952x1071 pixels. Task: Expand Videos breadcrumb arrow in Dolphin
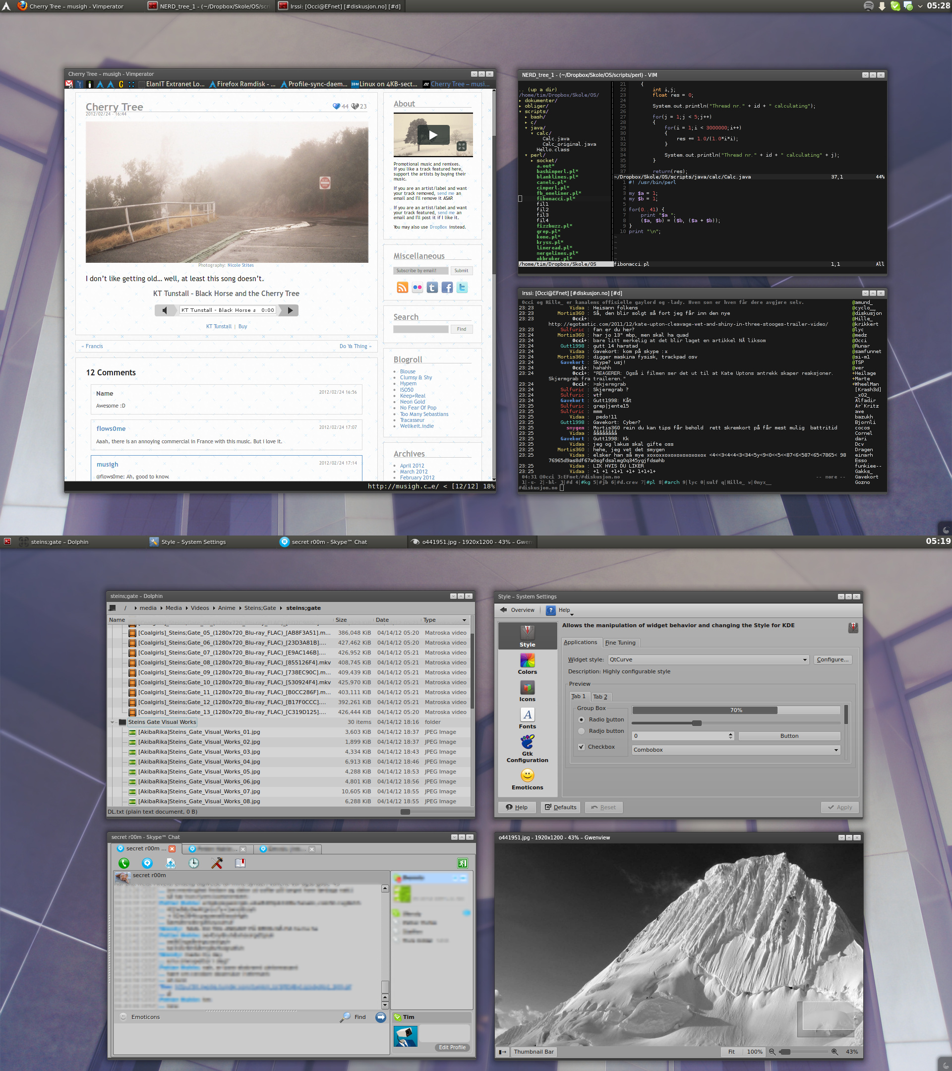pyautogui.click(x=214, y=608)
